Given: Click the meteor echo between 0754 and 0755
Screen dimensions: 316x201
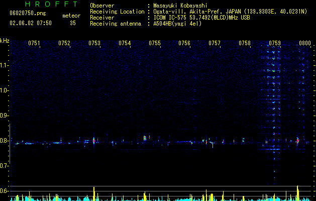Looking at the screenshot, I should [145, 138].
